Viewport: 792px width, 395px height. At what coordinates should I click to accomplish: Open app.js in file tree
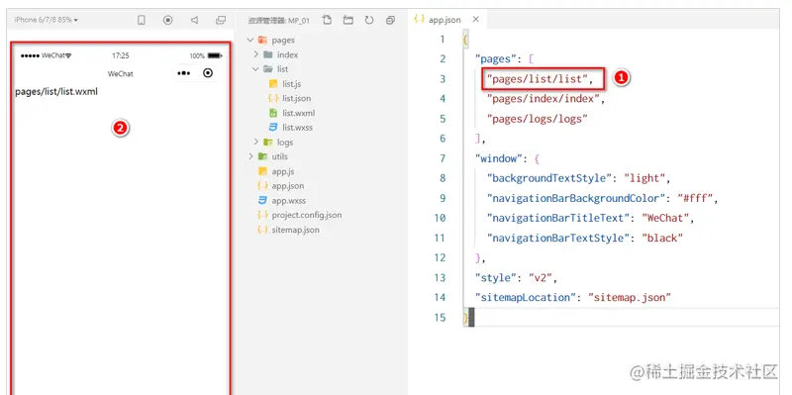tap(283, 171)
